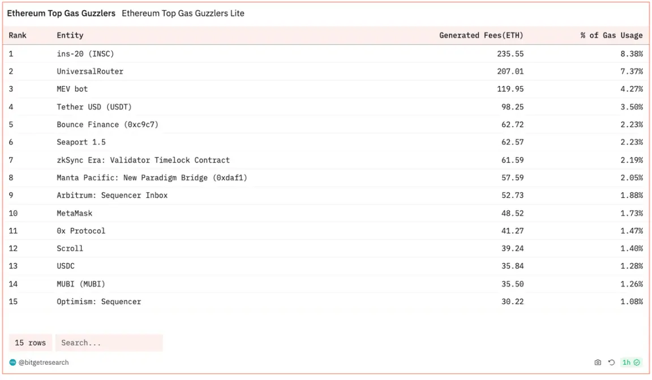Click rank number 12 in Scroll row
652x380 pixels.
(13, 249)
